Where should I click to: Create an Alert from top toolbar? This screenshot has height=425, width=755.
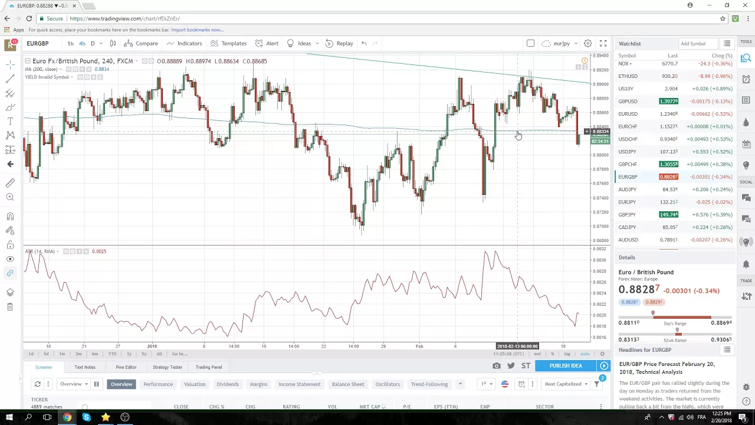(267, 43)
